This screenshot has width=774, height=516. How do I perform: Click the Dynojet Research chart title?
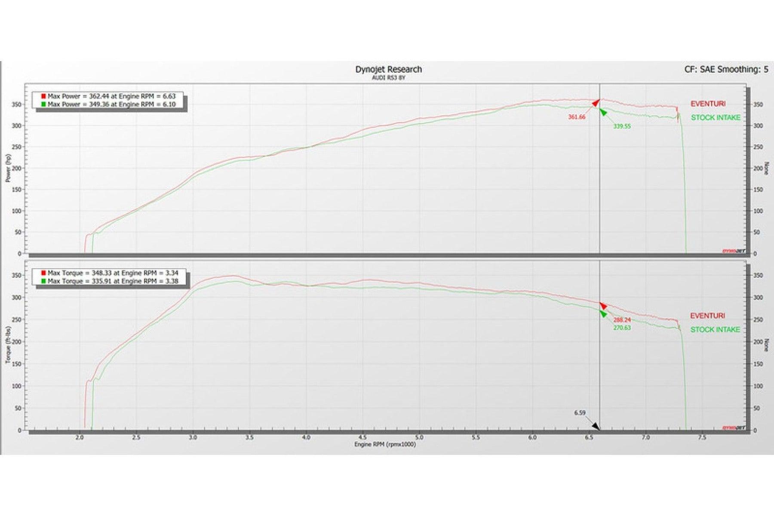(388, 69)
